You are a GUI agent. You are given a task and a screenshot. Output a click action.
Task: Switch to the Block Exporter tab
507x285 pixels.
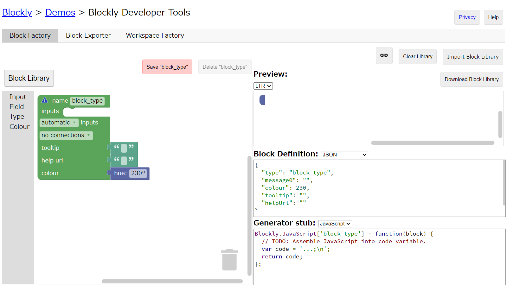[88, 35]
